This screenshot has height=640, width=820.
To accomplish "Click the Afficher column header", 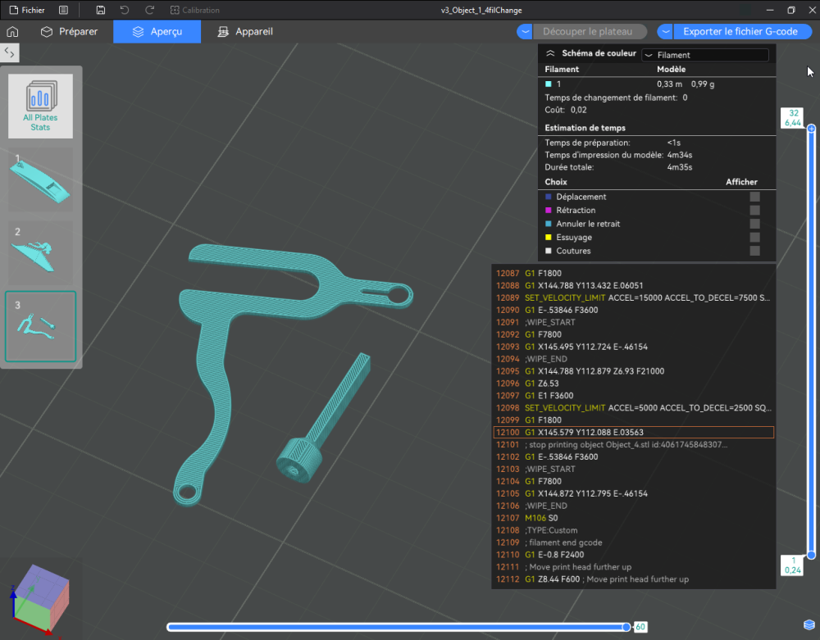I will click(741, 182).
